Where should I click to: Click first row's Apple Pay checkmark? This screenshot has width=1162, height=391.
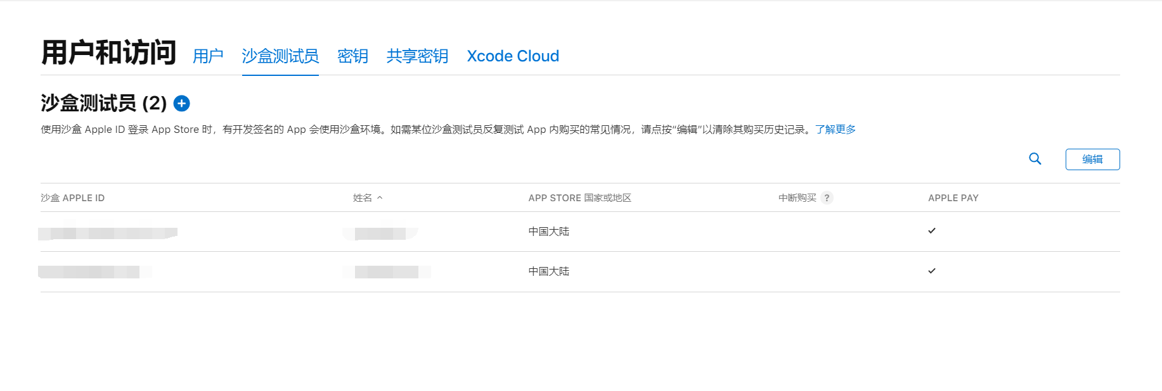click(x=932, y=231)
